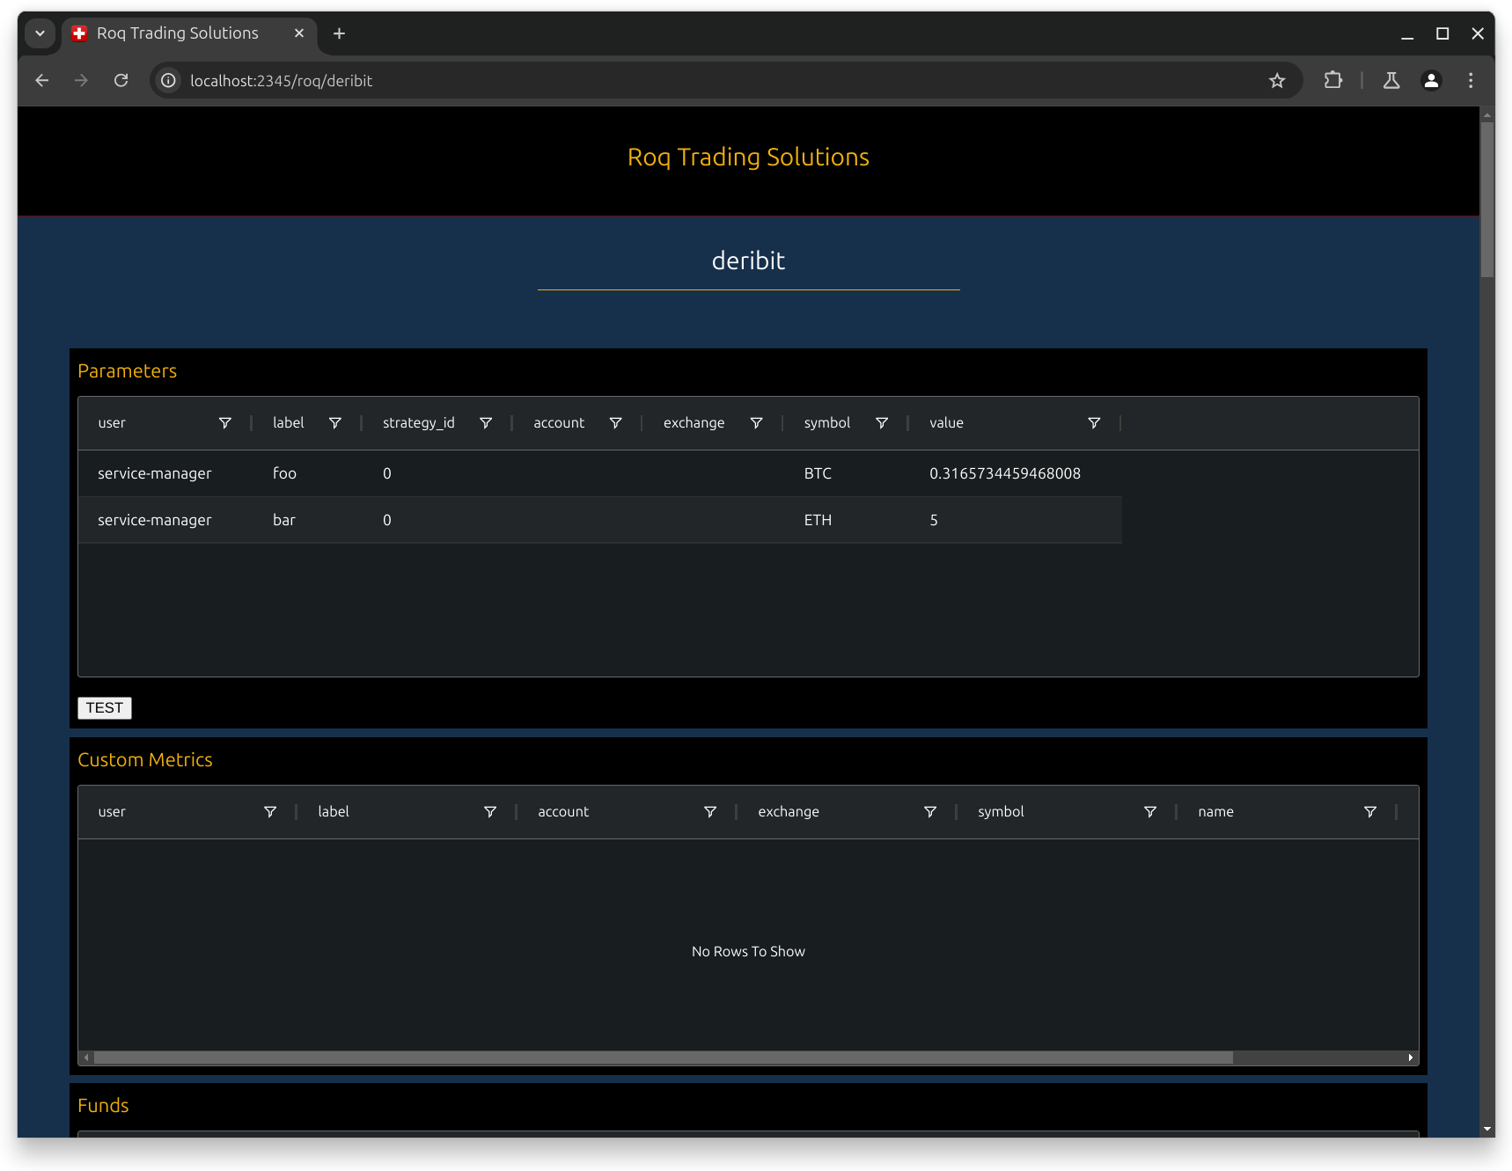This screenshot has height=1171, width=1512.
Task: Open the browser extensions puzzle icon
Action: pyautogui.click(x=1333, y=81)
